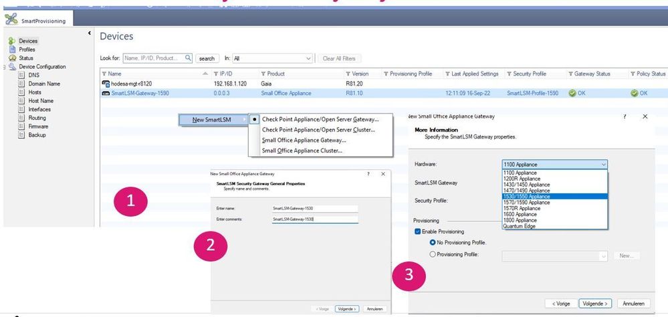Choose the Provisioning Profile radio option
Viewport: 668px width, 317px height.
click(x=432, y=255)
